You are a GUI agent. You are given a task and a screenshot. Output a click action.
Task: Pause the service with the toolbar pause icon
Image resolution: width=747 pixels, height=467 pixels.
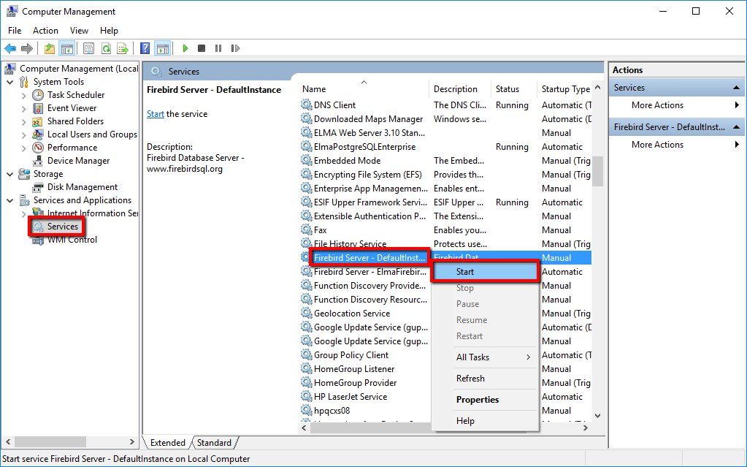218,48
